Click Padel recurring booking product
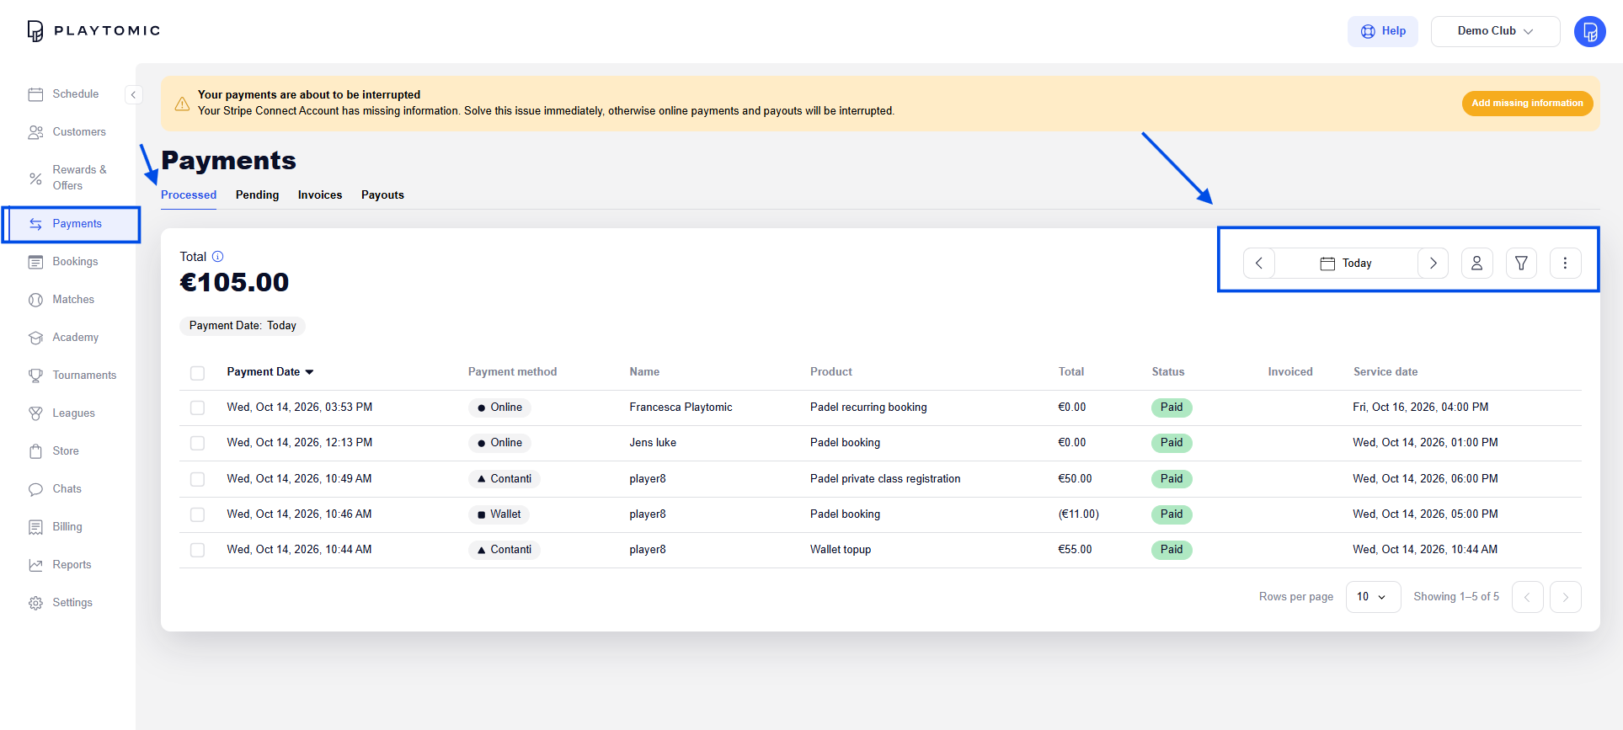This screenshot has width=1623, height=730. click(868, 408)
